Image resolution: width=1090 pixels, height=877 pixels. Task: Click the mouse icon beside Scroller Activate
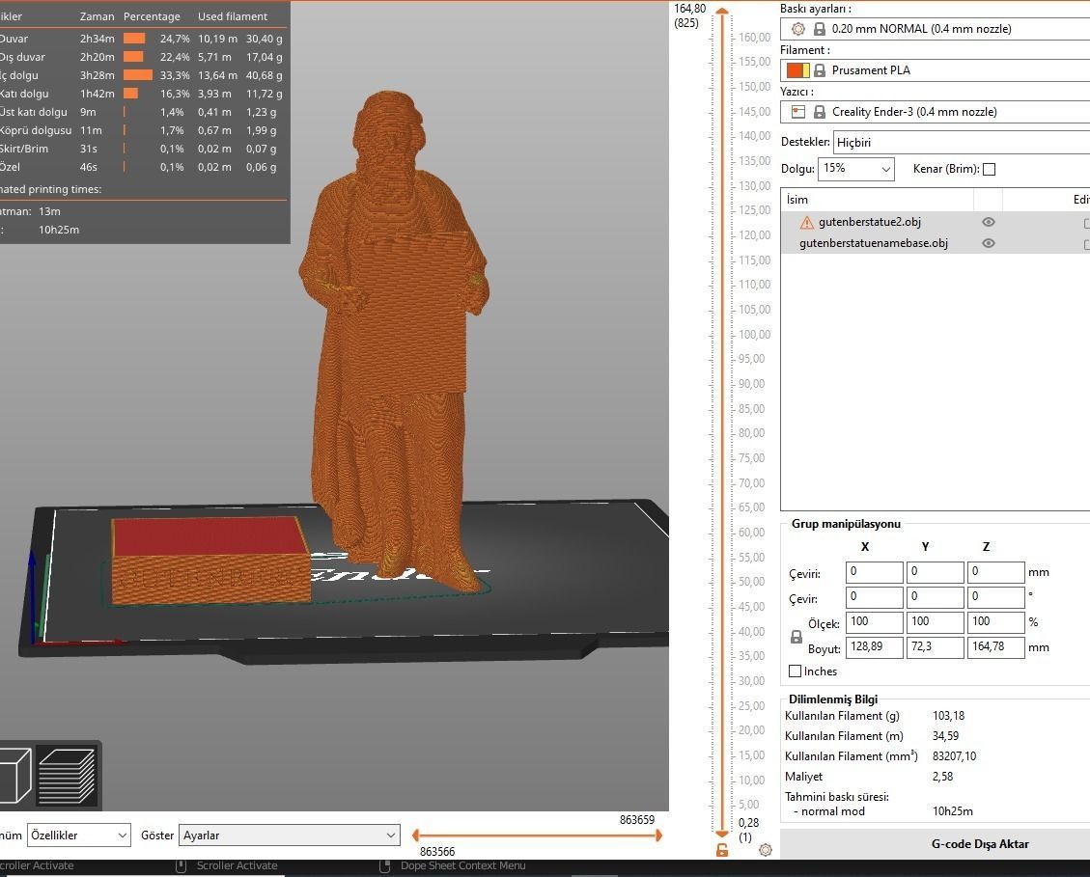[x=181, y=865]
